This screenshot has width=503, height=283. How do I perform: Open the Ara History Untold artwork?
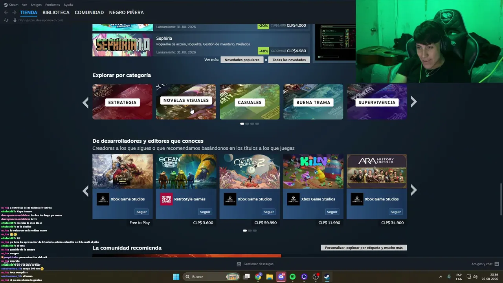point(376,171)
